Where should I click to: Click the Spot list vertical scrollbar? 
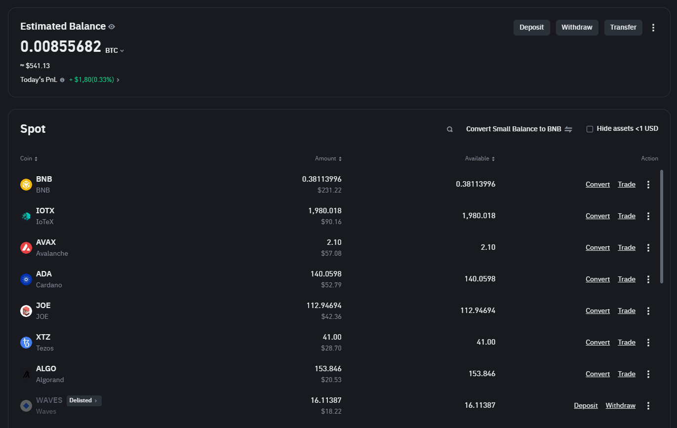pyautogui.click(x=662, y=227)
